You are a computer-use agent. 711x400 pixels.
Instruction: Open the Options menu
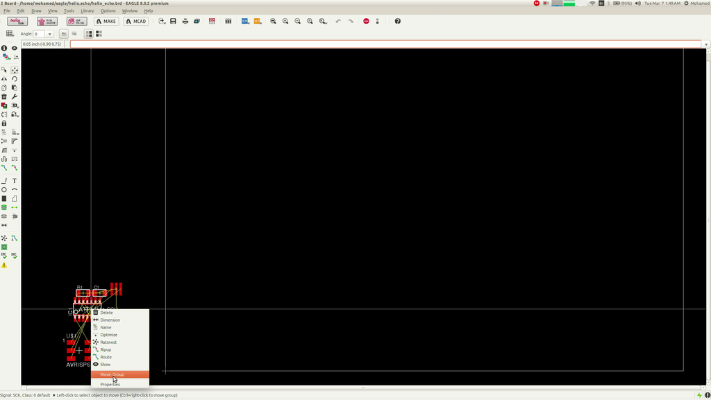pyautogui.click(x=108, y=11)
